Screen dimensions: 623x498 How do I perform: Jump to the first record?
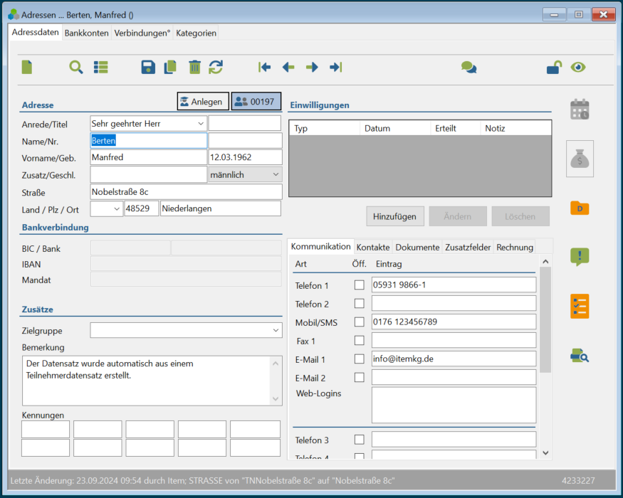(264, 67)
